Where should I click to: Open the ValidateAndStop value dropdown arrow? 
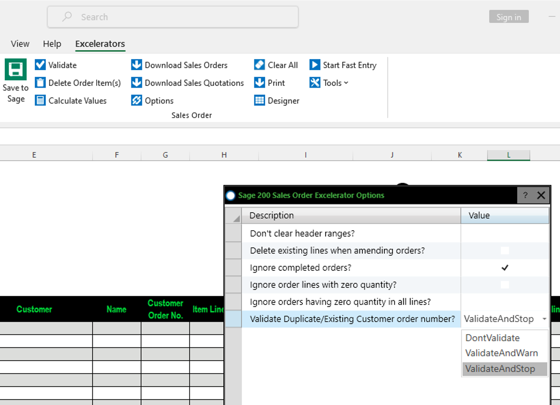(544, 319)
